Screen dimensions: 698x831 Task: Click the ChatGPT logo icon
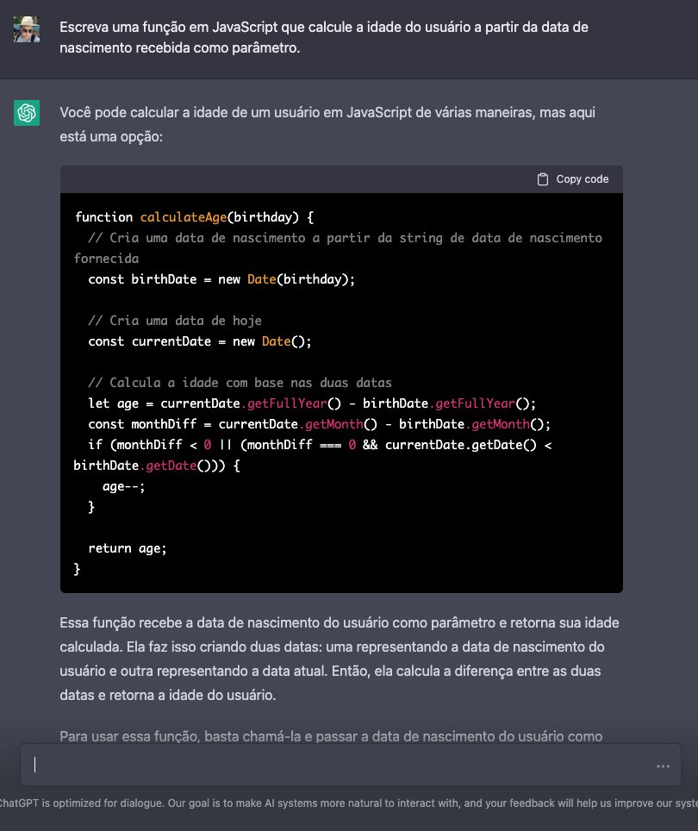[27, 113]
